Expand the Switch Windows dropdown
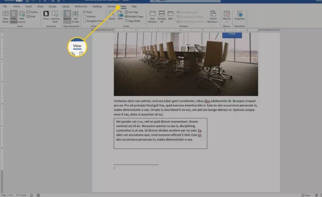This screenshot has width=322, height=197. coord(212,17)
